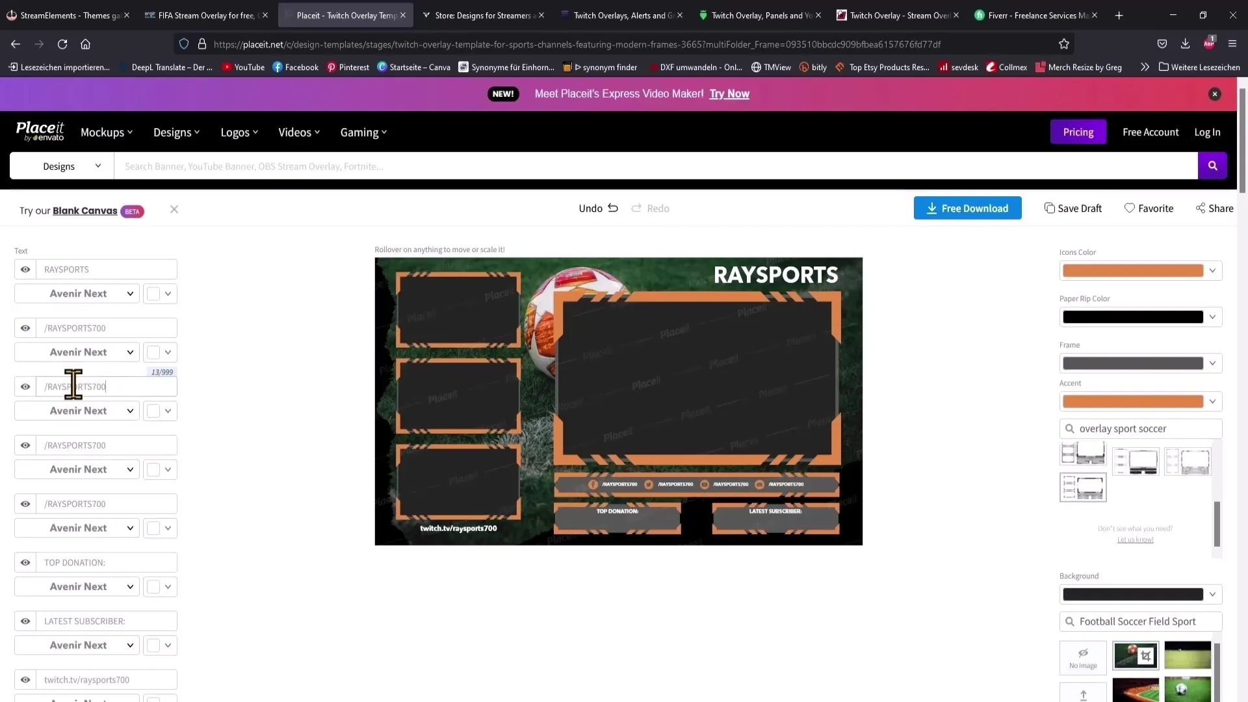
Task: Hide the TOP DONATION: text
Action: pyautogui.click(x=25, y=562)
